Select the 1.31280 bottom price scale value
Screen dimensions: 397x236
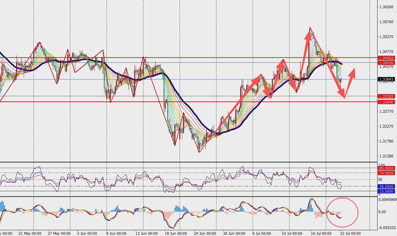pos(386,156)
